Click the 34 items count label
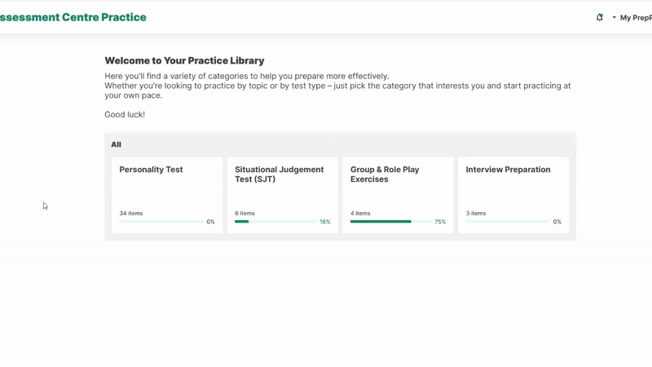This screenshot has width=652, height=367. click(x=131, y=214)
